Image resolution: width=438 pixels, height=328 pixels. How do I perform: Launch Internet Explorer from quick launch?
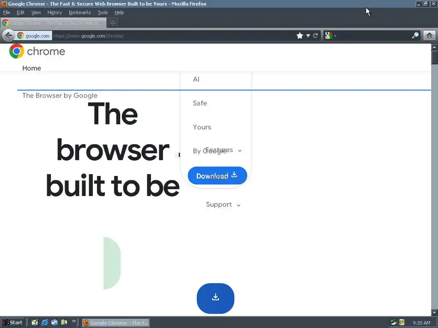44,322
